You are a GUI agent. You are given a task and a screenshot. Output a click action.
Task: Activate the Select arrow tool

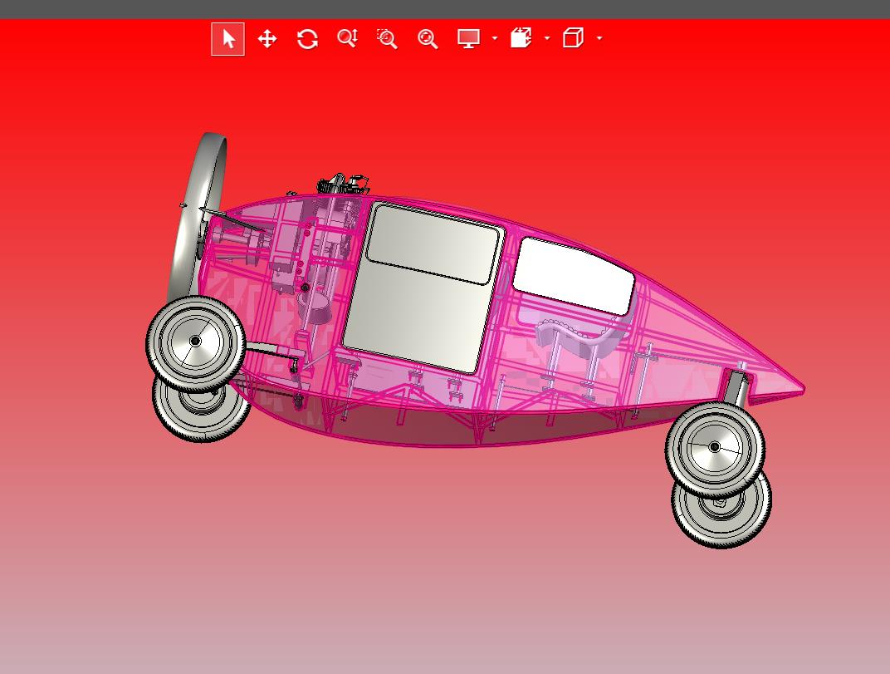click(x=228, y=39)
